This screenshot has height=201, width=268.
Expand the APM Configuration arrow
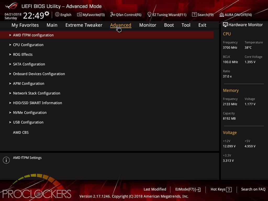coord(10,83)
